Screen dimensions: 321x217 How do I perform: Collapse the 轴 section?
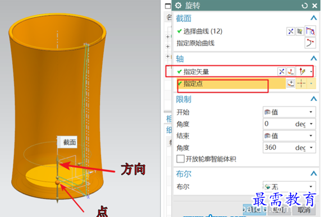(314, 59)
